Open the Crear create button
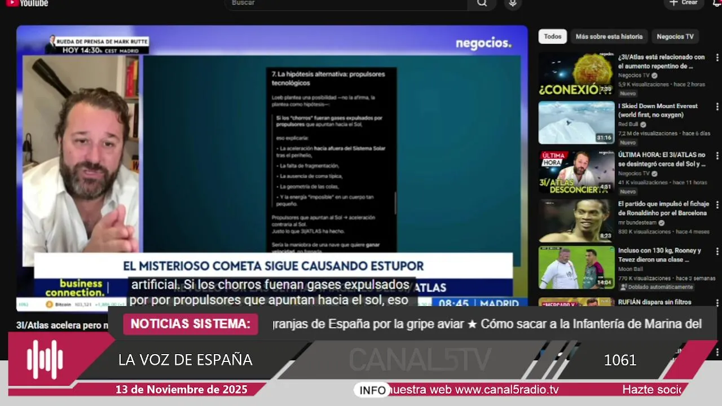Viewport: 722px width, 406px height. [x=683, y=3]
